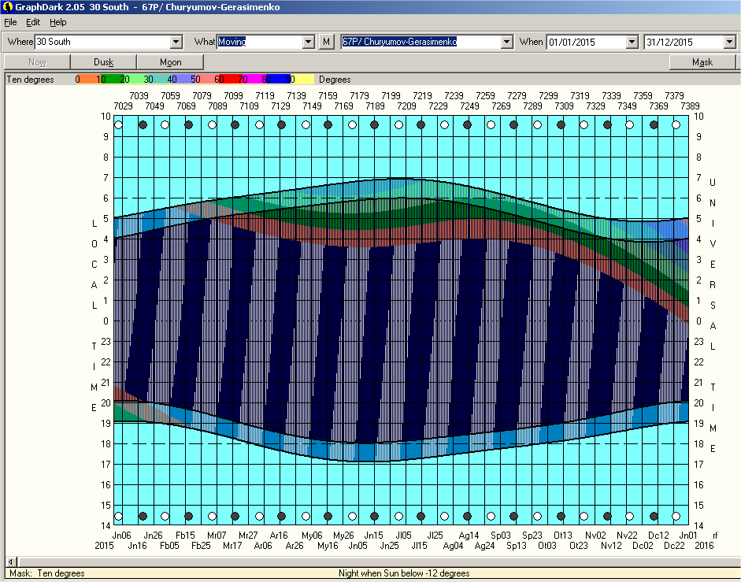The width and height of the screenshot is (741, 582).
Task: Open the Help menu
Action: [58, 22]
